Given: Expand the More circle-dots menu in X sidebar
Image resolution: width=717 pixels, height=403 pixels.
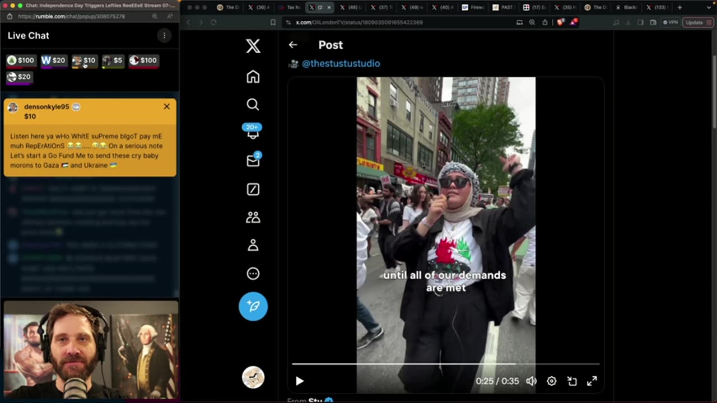Looking at the screenshot, I should coord(253,274).
